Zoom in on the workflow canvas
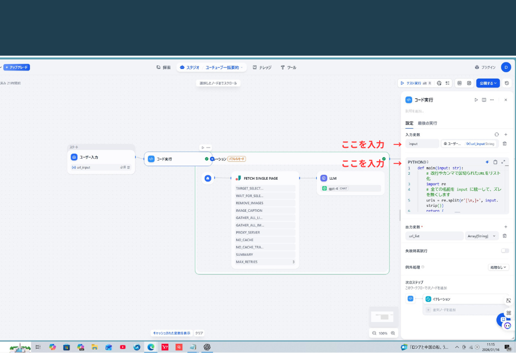Viewport: 516px width, 353px height. 393,333
